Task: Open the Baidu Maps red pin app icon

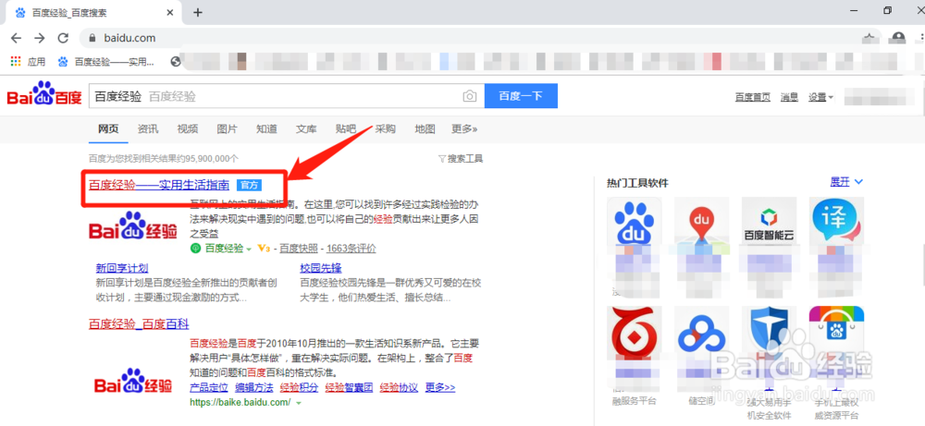Action: click(701, 225)
